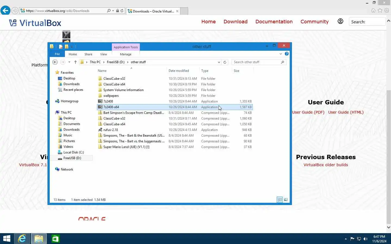Open the User Guide (HTML) link
This screenshot has width=391, height=244.
coord(346,112)
